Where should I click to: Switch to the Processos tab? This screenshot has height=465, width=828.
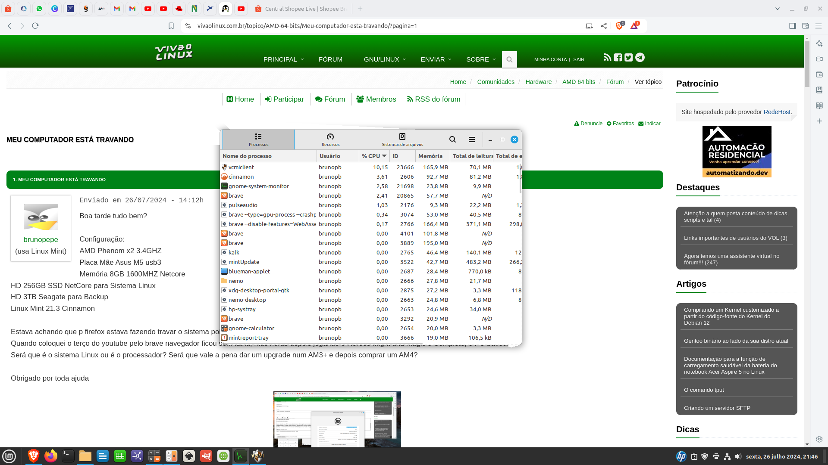258,139
